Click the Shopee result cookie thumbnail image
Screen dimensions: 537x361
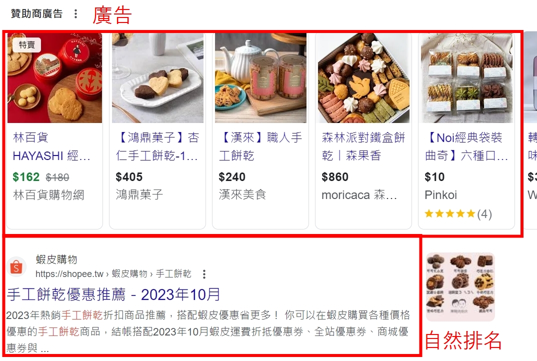click(460, 287)
